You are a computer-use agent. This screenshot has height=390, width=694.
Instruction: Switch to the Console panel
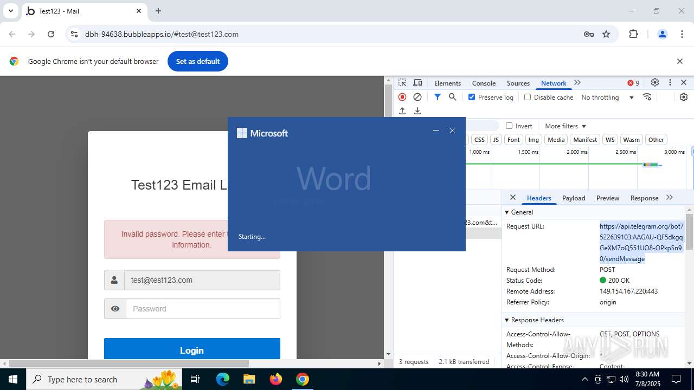point(484,83)
